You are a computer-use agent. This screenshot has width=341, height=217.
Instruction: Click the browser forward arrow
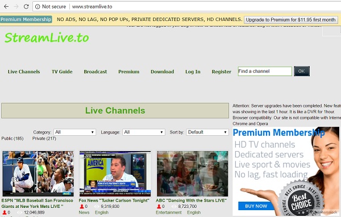16,6
